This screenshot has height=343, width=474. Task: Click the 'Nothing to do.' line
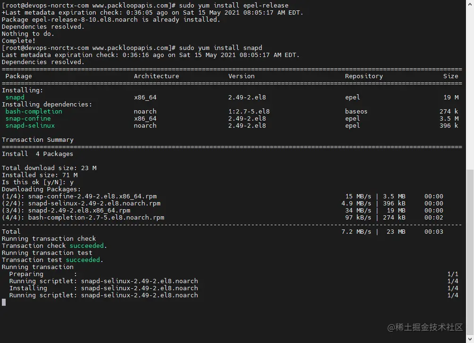(x=28, y=34)
